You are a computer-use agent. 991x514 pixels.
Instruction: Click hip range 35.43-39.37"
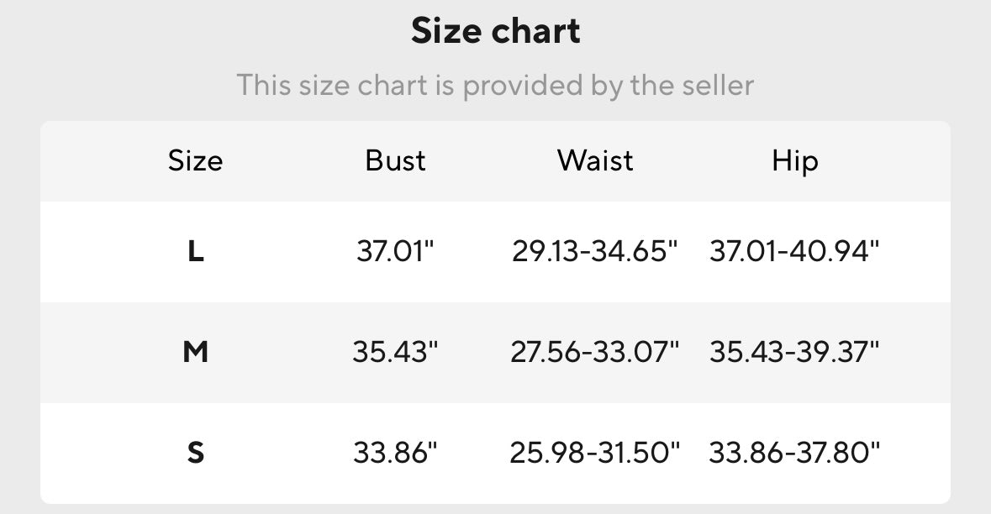point(794,352)
